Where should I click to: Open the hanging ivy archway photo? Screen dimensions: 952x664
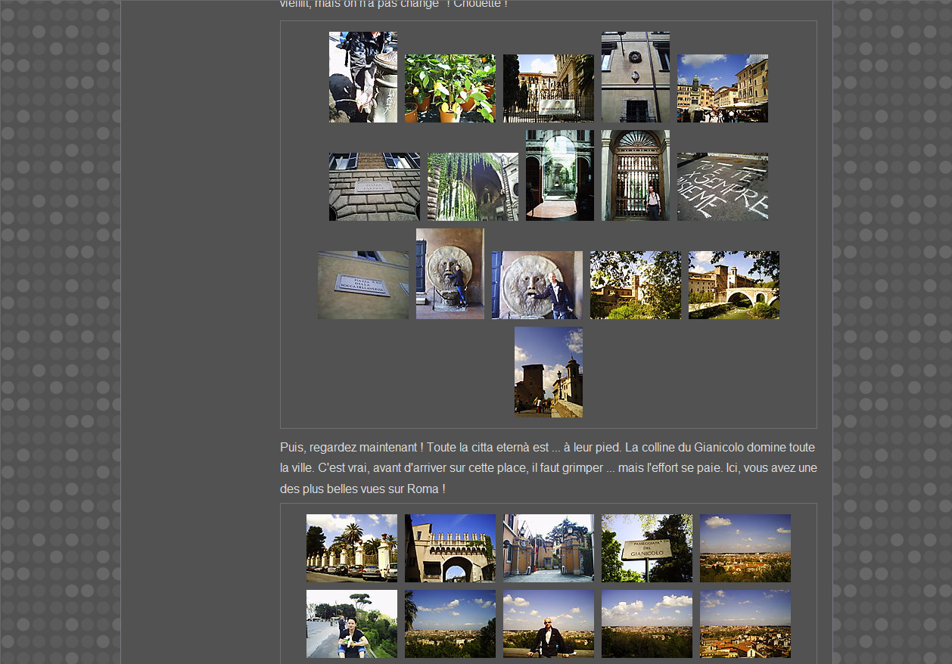pyautogui.click(x=472, y=187)
